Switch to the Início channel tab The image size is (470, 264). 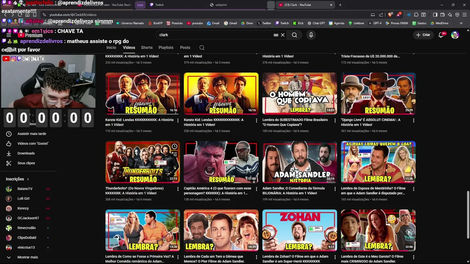pos(111,48)
